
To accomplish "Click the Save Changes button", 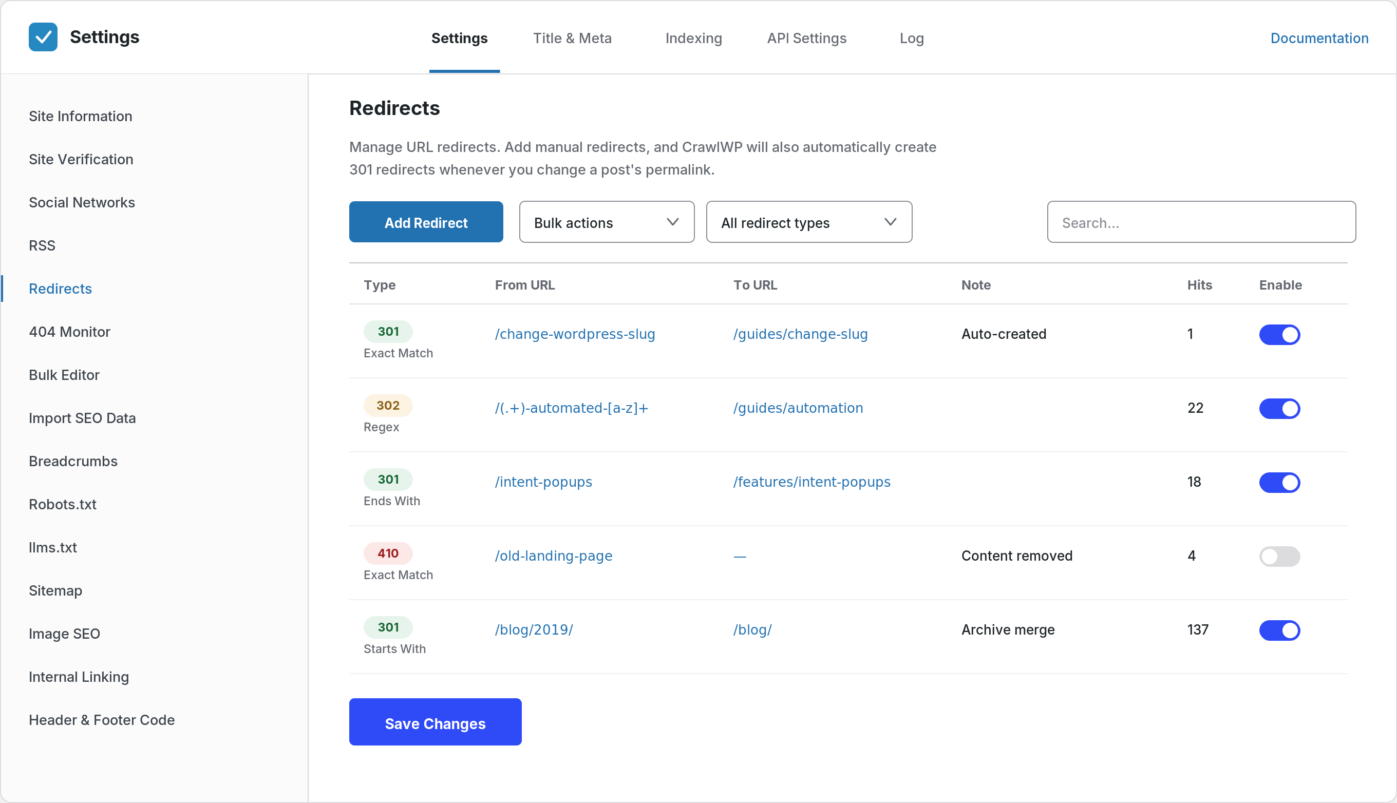I will tap(435, 722).
